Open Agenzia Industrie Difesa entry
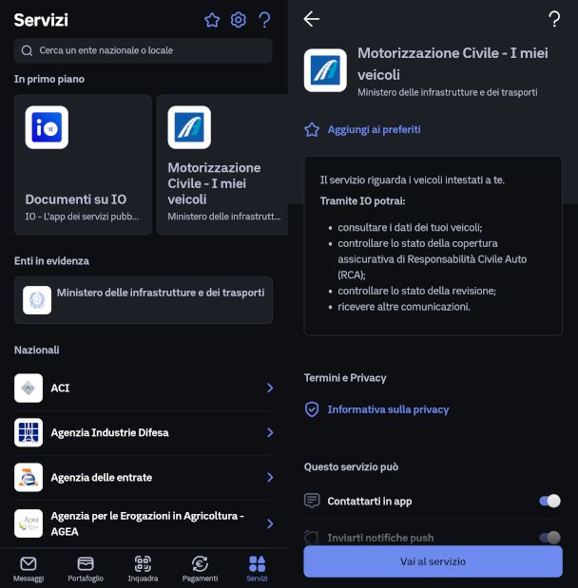The width and height of the screenshot is (578, 588). [144, 432]
